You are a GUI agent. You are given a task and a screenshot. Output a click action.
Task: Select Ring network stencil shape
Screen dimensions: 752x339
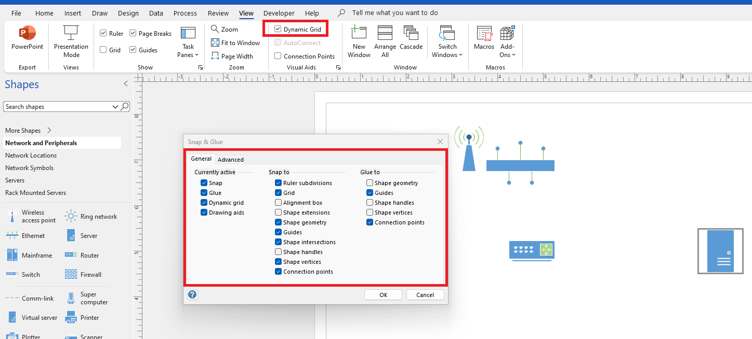(91, 217)
